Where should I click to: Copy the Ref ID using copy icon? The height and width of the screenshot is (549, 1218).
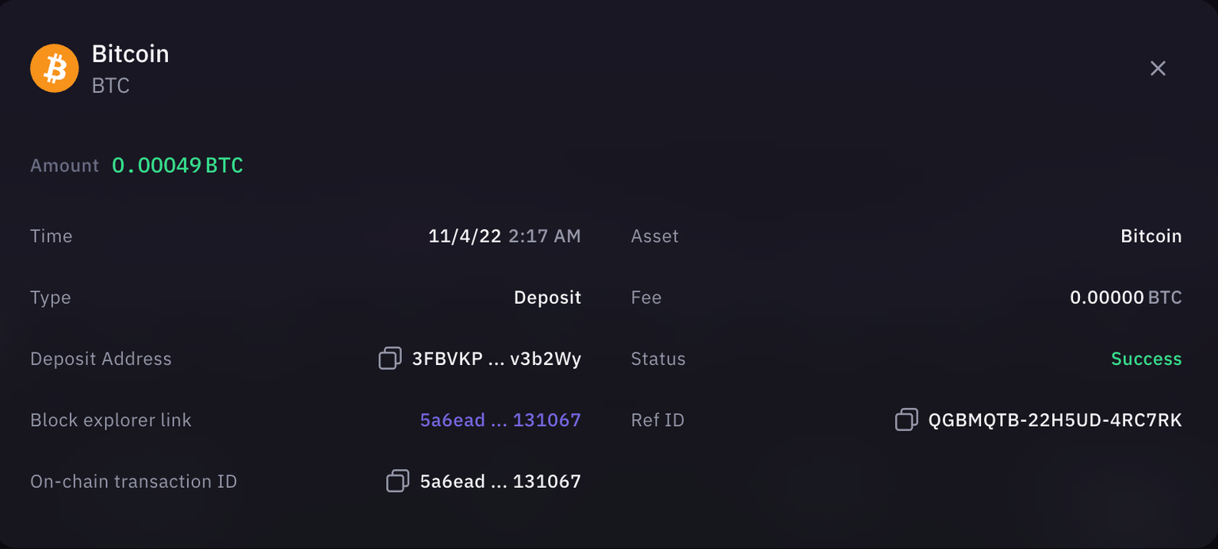(906, 420)
